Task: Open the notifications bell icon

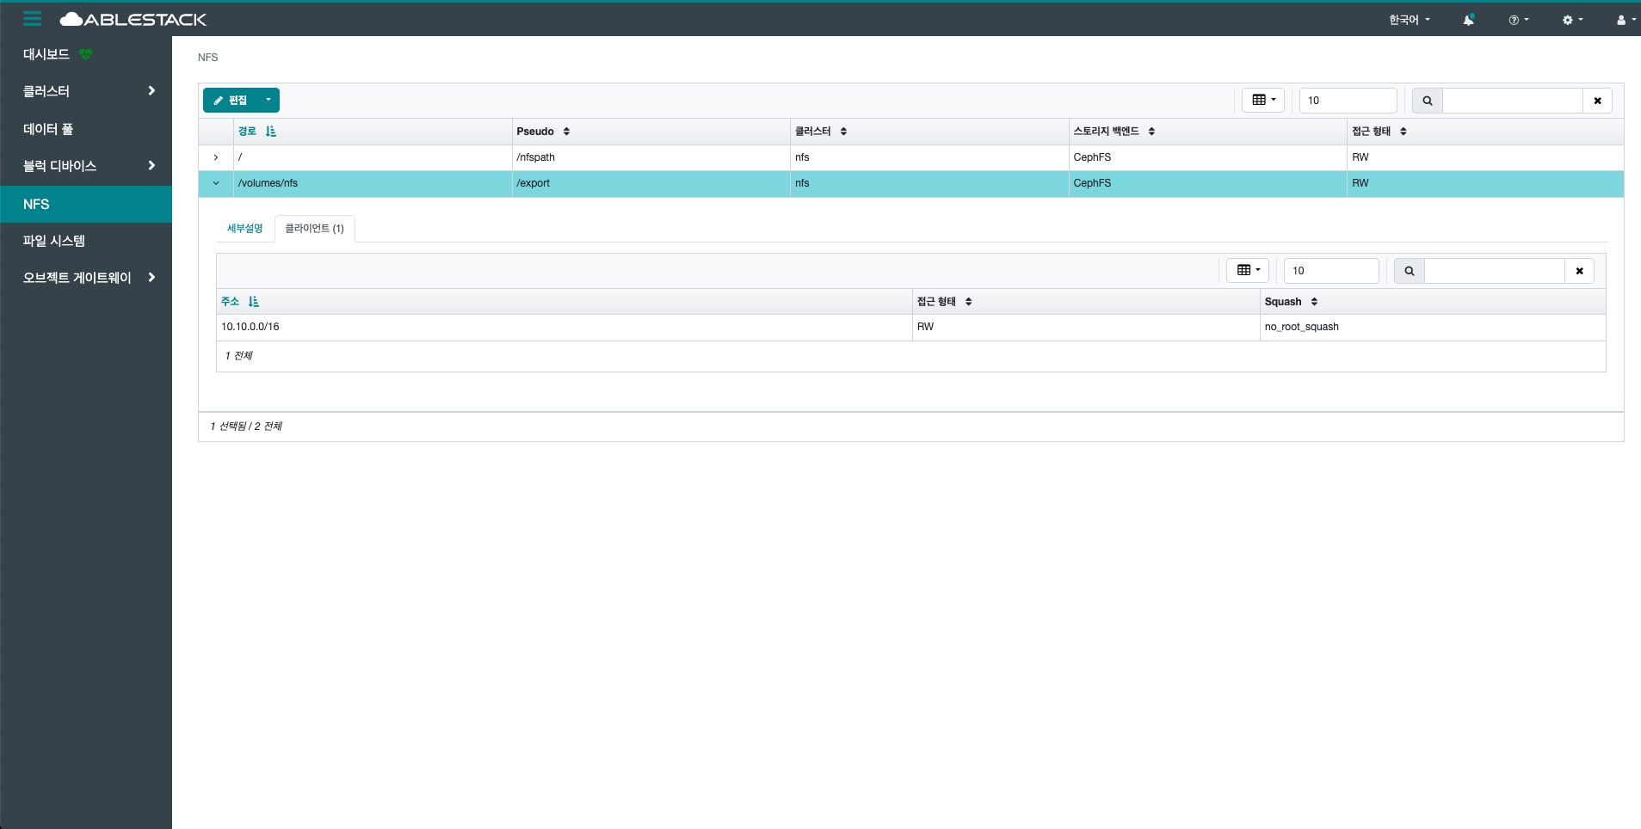Action: [1468, 20]
